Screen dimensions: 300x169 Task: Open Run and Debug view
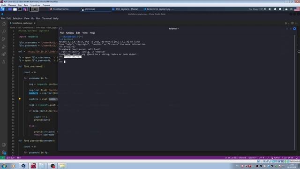[x=4, y=46]
